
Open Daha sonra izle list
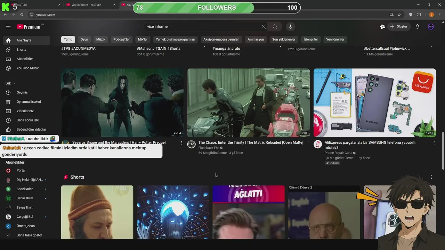click(x=26, y=120)
